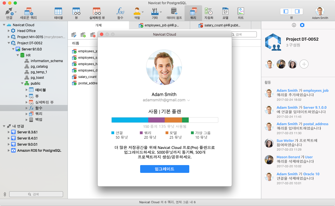This screenshot has height=206, width=335.
Task: Click the unit usage progress bar
Action: point(164,120)
